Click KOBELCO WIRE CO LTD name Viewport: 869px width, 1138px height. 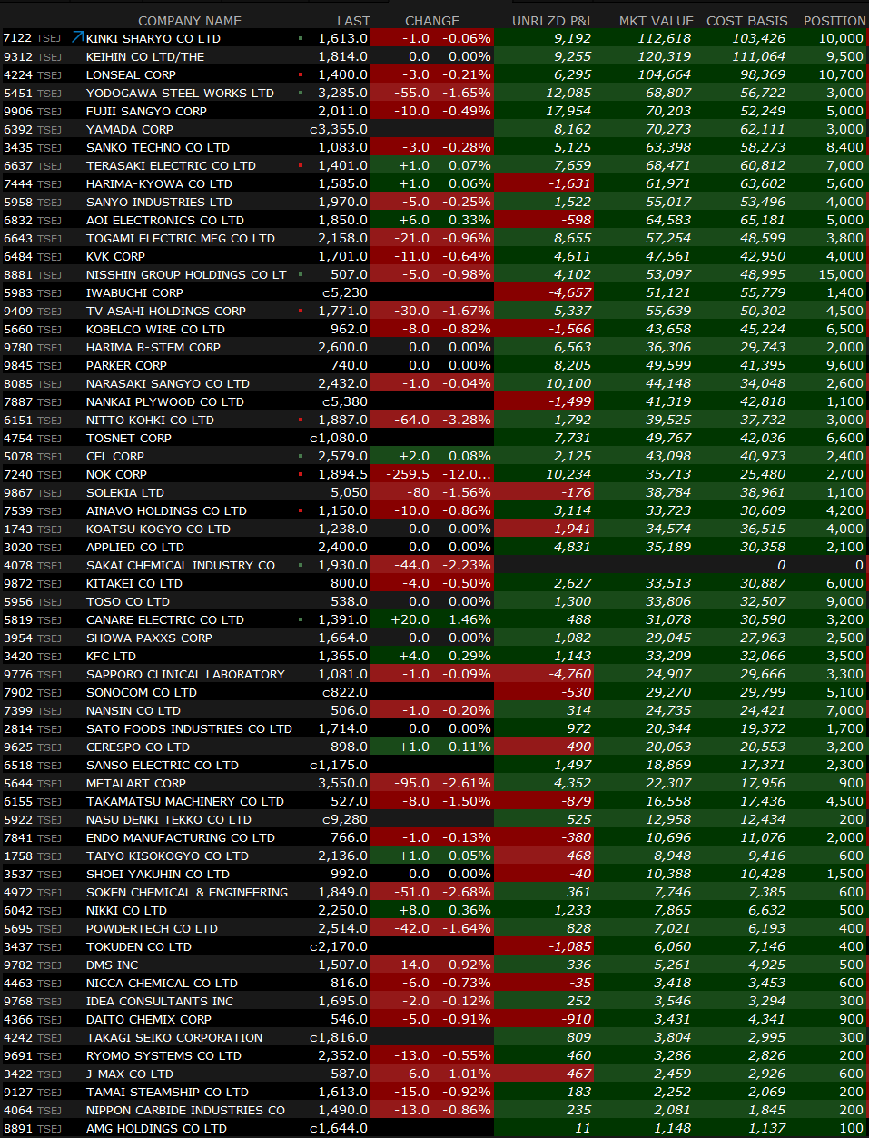tap(155, 329)
